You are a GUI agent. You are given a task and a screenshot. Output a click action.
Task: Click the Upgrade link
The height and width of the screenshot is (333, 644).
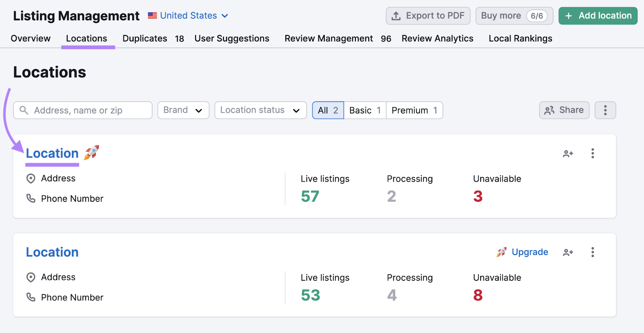pos(530,252)
